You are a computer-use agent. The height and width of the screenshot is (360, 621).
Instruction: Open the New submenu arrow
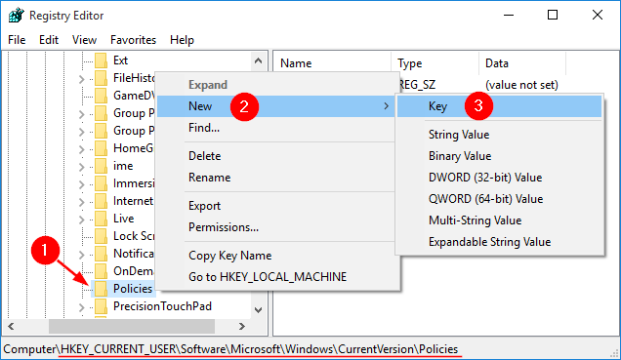(x=386, y=106)
